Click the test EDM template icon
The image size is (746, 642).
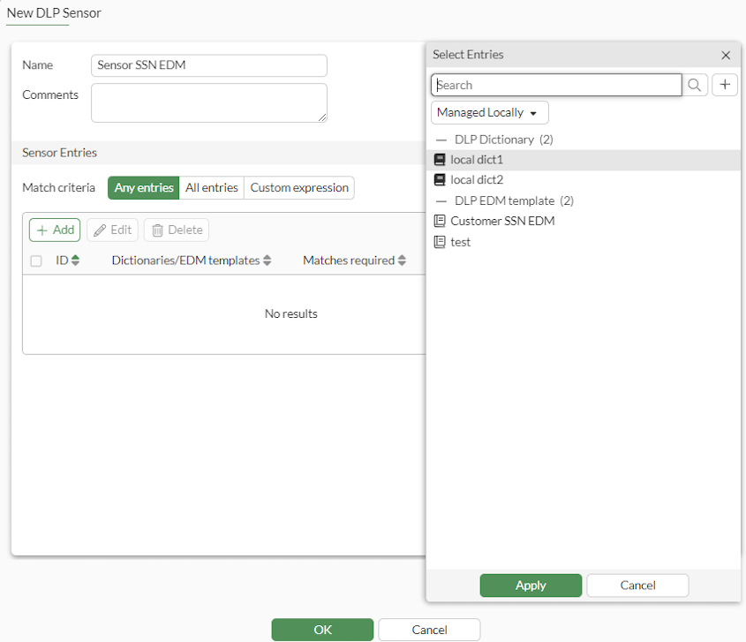point(440,242)
